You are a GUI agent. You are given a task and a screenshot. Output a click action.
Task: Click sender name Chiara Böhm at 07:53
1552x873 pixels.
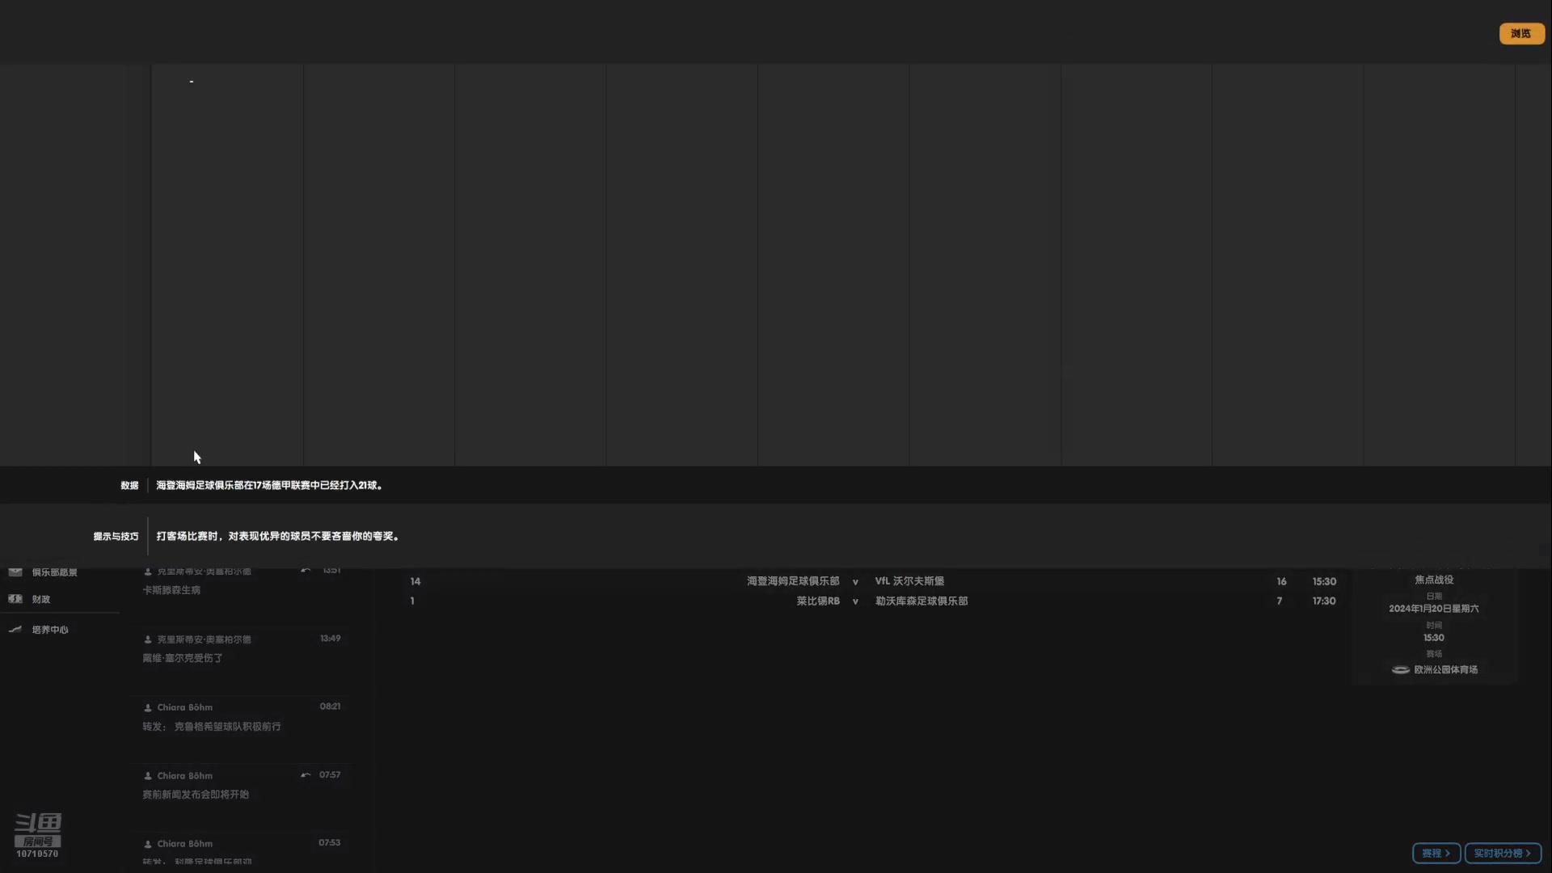185,844
